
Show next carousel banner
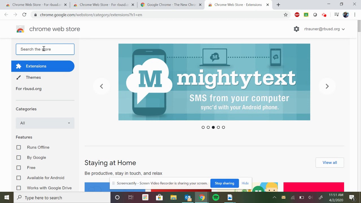click(327, 86)
